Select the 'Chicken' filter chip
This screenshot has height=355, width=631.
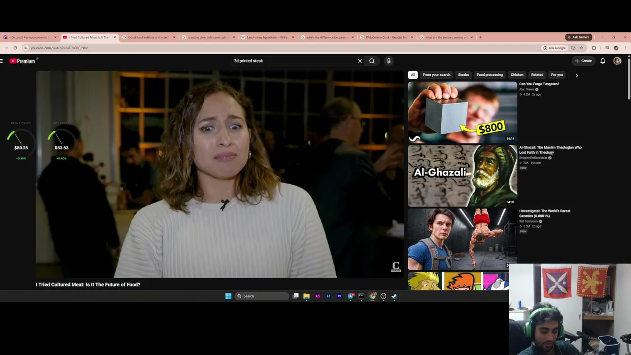click(517, 75)
